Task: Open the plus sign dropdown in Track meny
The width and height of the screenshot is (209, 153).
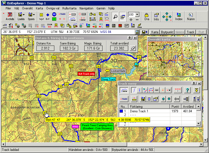Action: (176, 99)
